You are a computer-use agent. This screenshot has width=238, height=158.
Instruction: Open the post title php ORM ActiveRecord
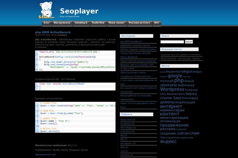click(x=53, y=32)
